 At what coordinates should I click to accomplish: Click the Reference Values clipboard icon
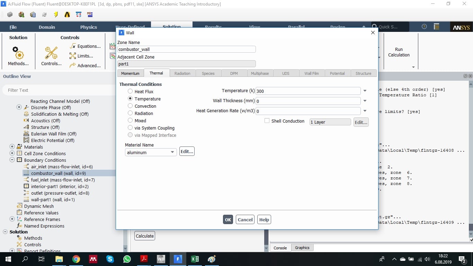19,213
